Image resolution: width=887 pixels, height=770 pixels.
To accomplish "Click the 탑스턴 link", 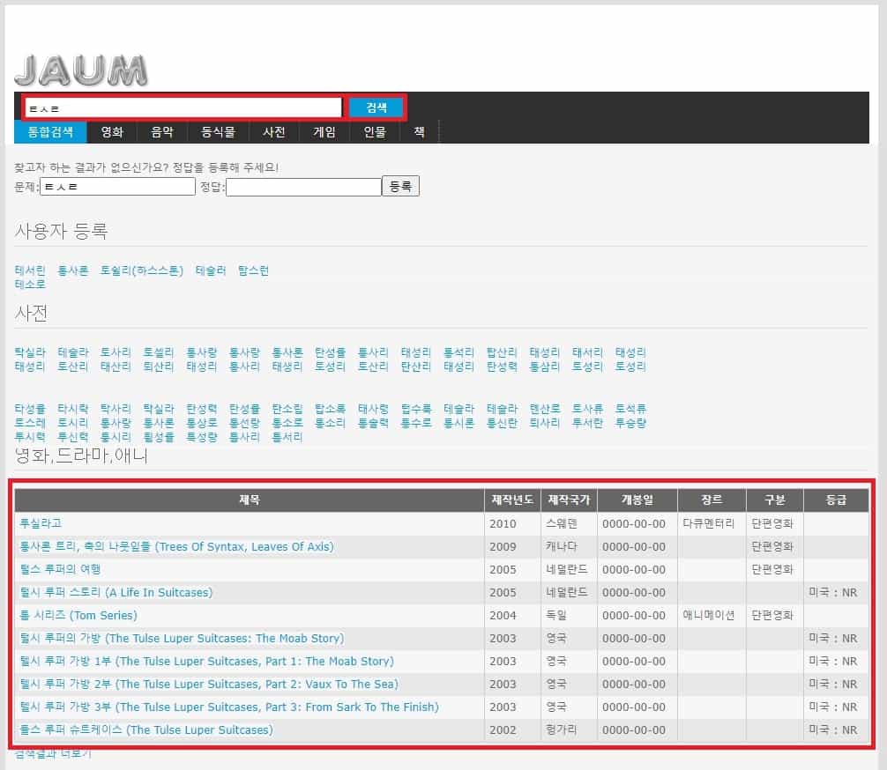I will (x=253, y=270).
